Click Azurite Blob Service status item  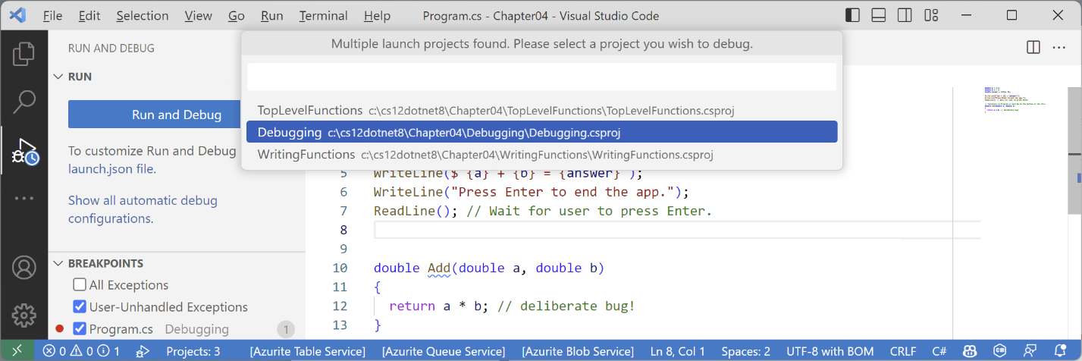tap(578, 351)
